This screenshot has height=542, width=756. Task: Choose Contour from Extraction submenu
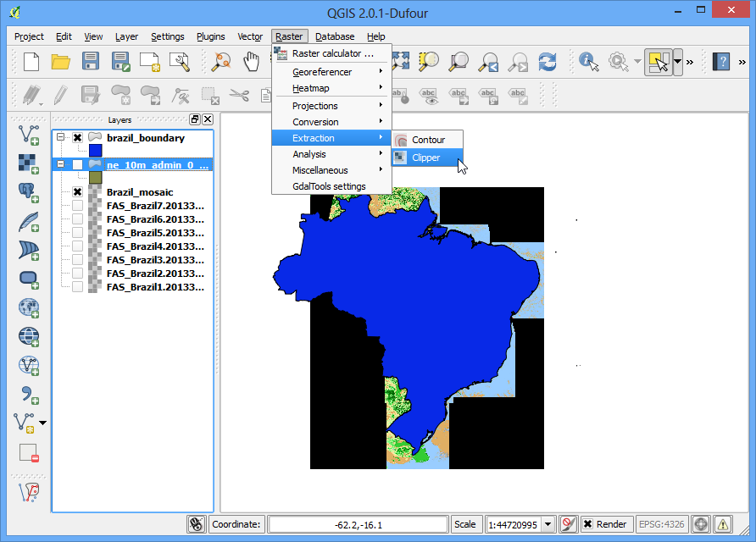click(x=428, y=140)
